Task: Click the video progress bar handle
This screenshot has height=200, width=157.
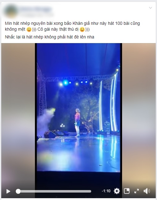Action: point(18,191)
